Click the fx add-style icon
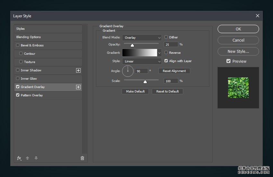The image size is (273, 177). pyautogui.click(x=19, y=158)
